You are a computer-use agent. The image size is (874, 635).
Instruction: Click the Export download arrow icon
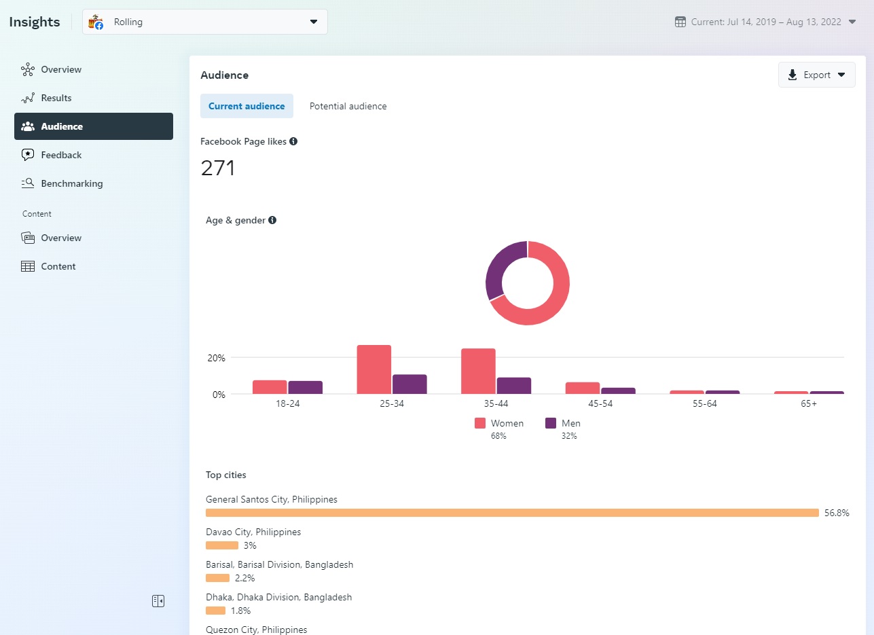[793, 75]
